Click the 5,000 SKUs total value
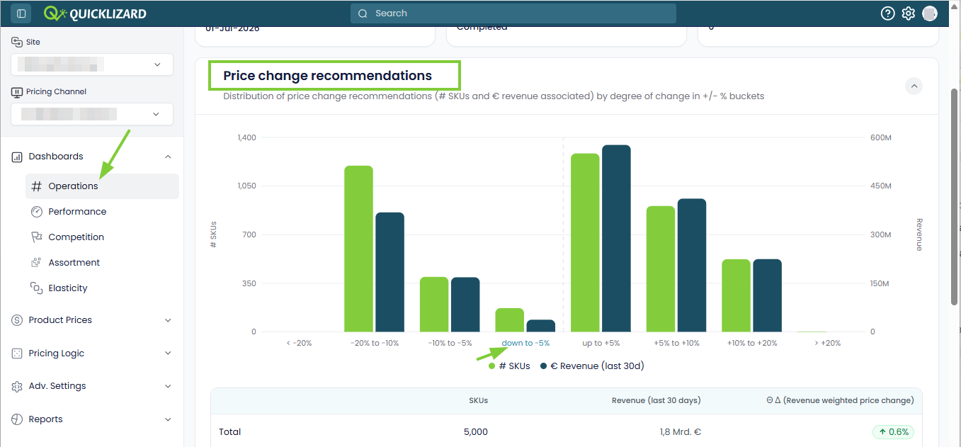 pyautogui.click(x=476, y=432)
